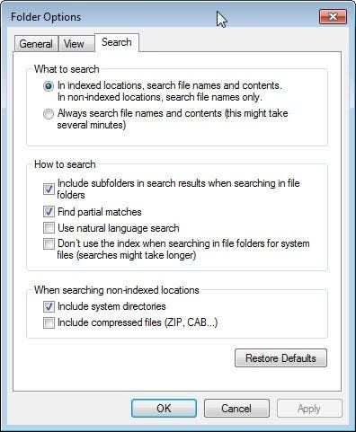Uncheck 'Include subfolders in search results' checkbox
356x432 pixels.
click(49, 189)
